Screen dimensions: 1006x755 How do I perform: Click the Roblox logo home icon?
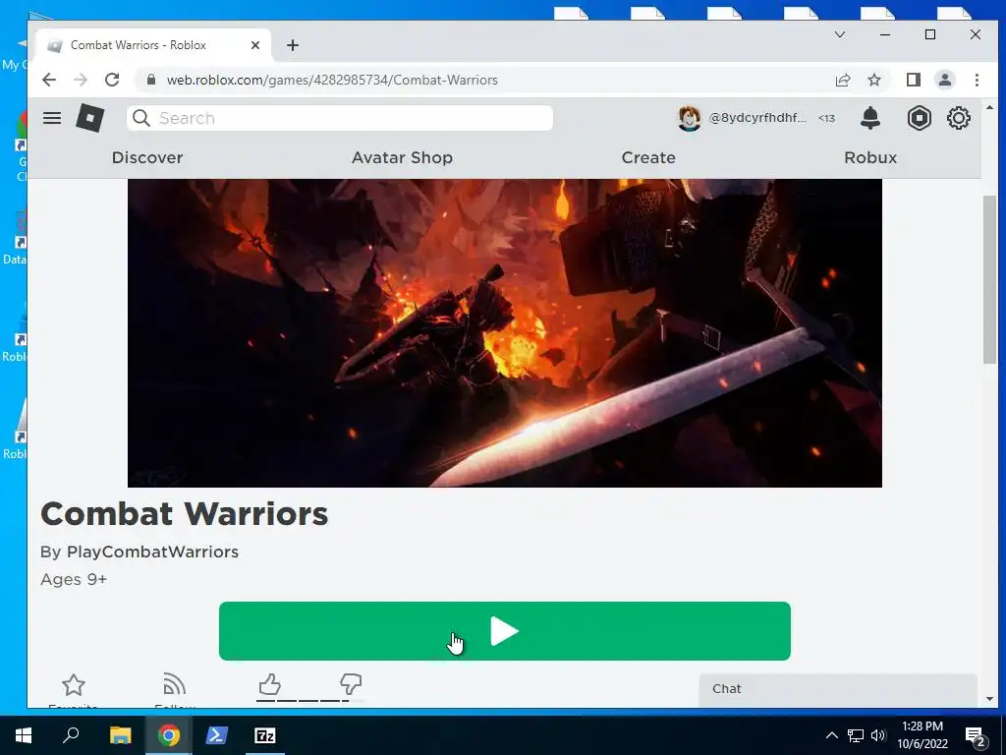pyautogui.click(x=89, y=118)
